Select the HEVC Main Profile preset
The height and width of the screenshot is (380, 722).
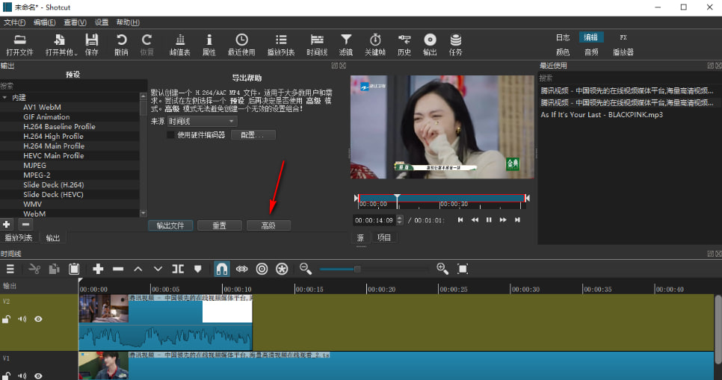pos(53,155)
